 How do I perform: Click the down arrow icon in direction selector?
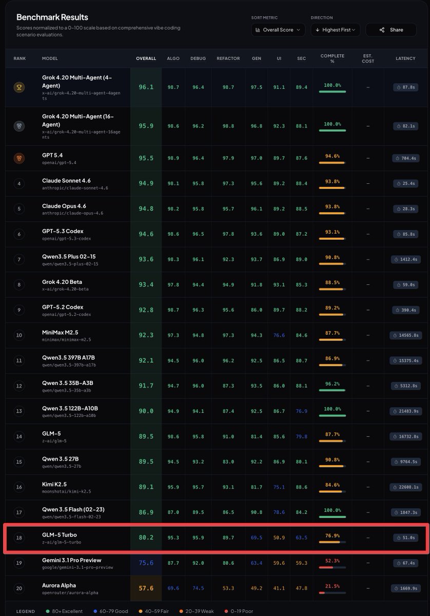(x=318, y=30)
